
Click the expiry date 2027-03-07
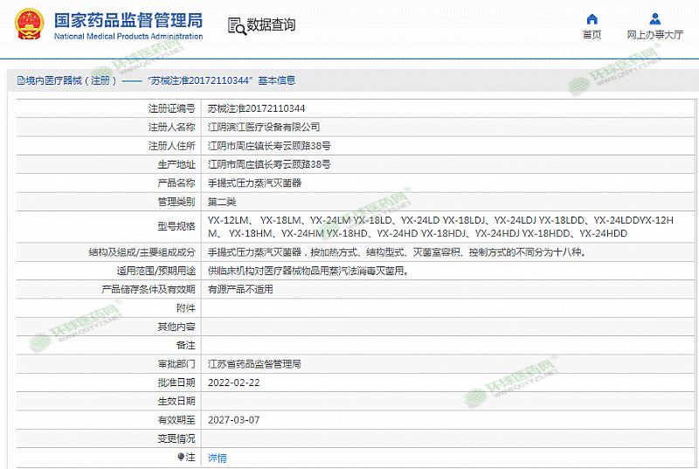point(233,419)
